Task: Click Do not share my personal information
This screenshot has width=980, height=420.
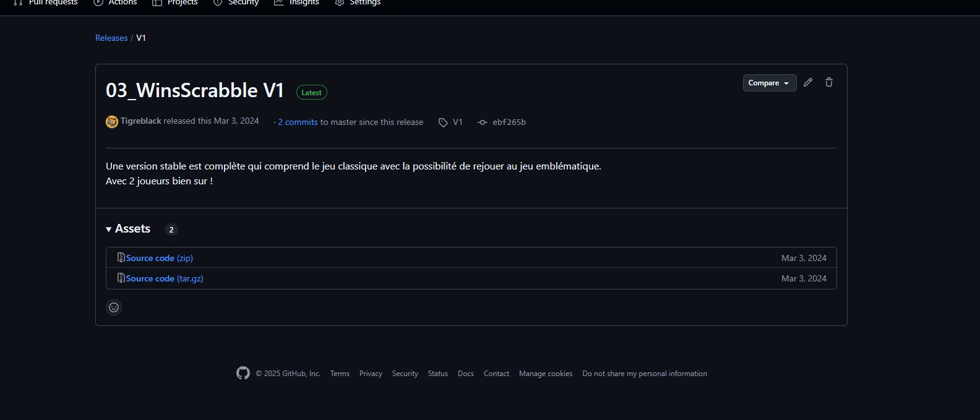Action: coord(645,374)
